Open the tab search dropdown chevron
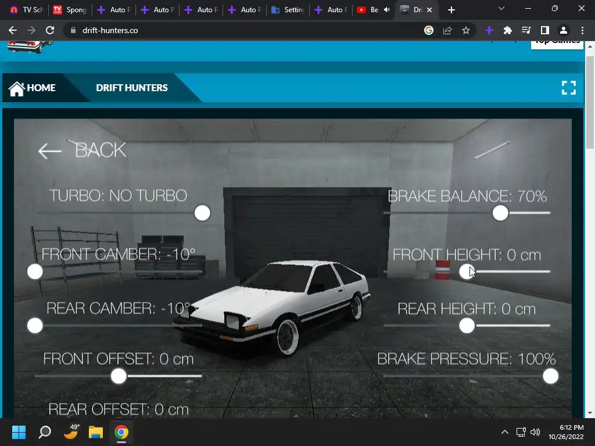Image resolution: width=595 pixels, height=446 pixels. [501, 8]
